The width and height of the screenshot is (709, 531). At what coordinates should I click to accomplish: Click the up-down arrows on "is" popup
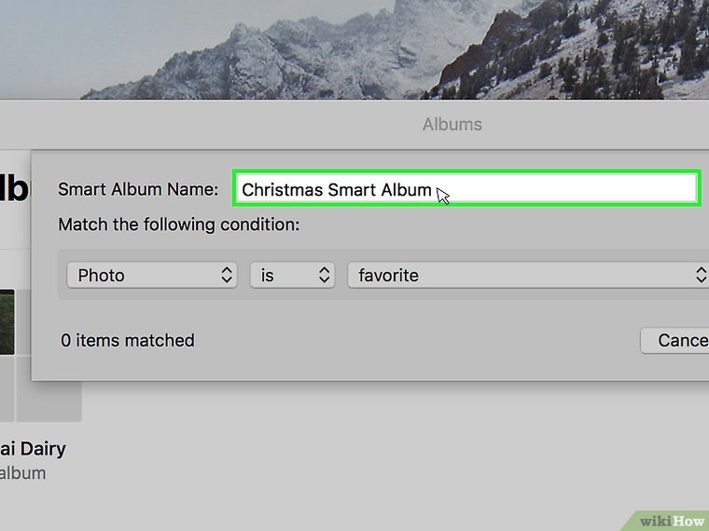coord(325,275)
